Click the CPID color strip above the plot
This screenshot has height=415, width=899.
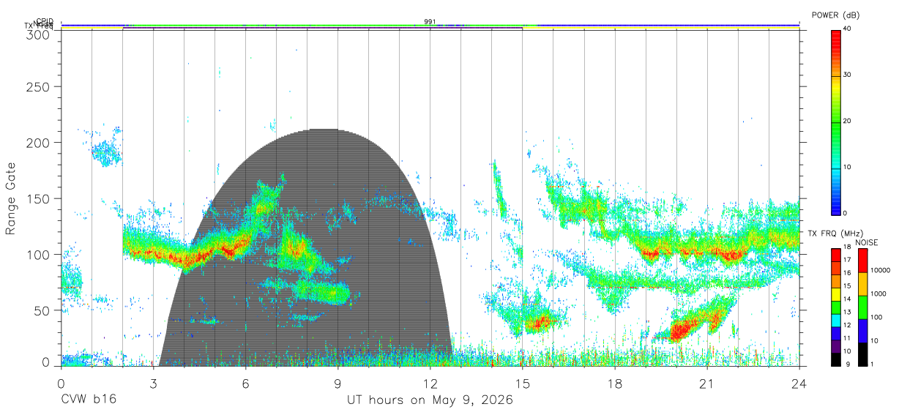coord(430,26)
